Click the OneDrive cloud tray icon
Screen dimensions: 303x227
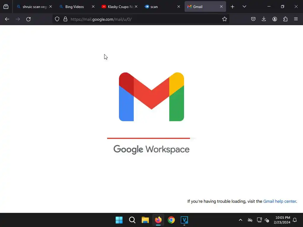coord(250,220)
